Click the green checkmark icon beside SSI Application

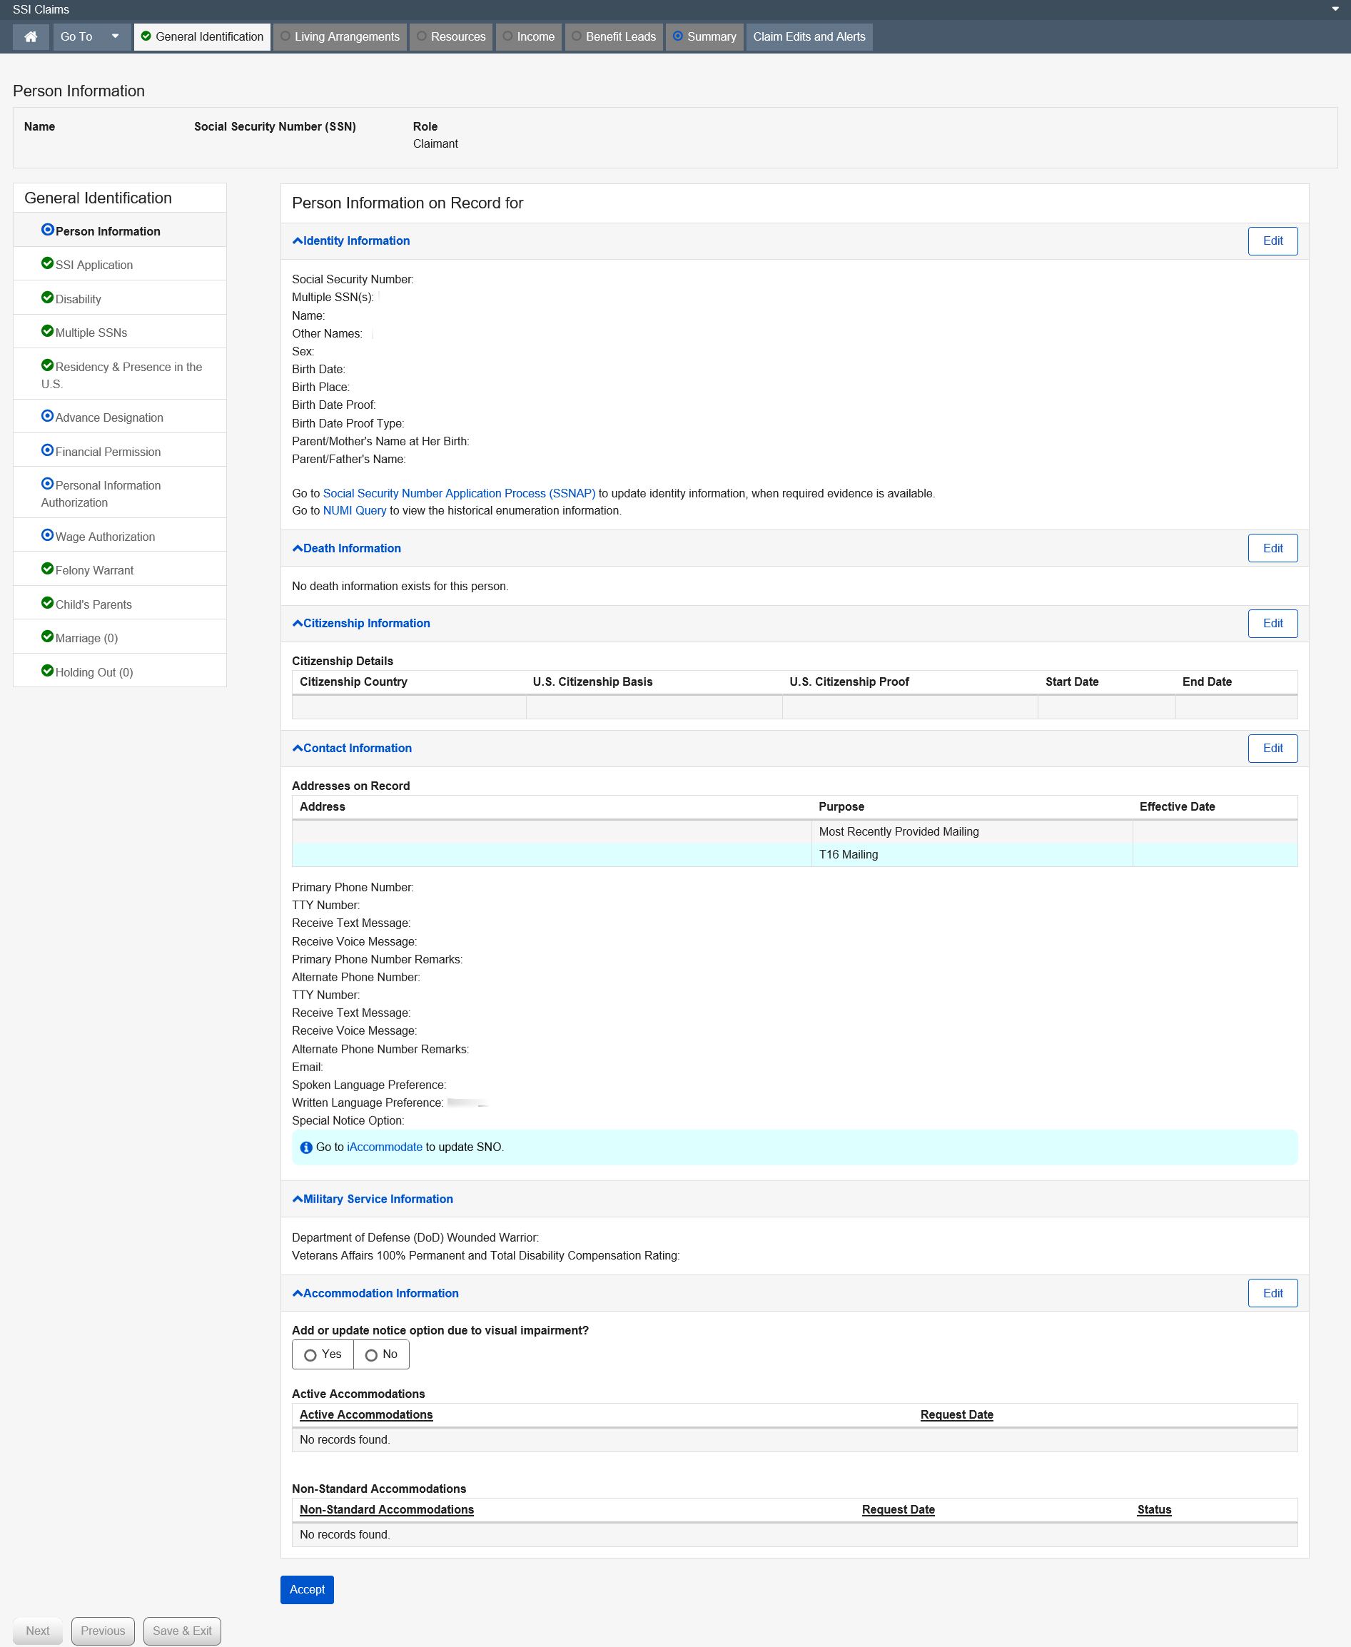[x=48, y=264]
